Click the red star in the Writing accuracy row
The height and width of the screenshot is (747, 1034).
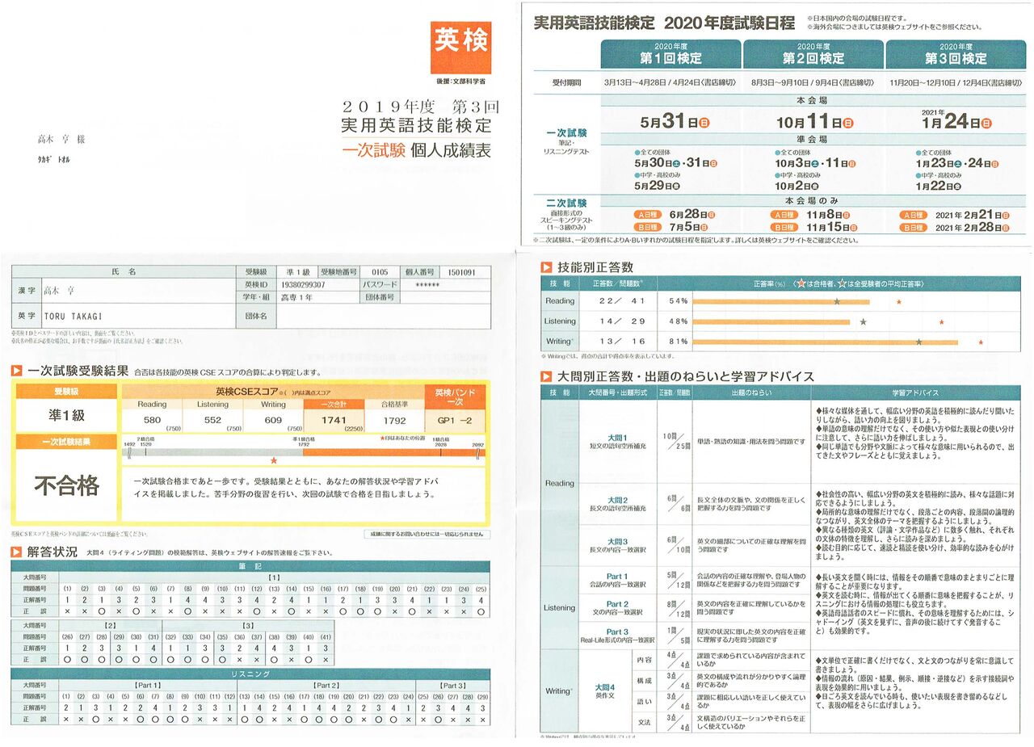(x=981, y=342)
